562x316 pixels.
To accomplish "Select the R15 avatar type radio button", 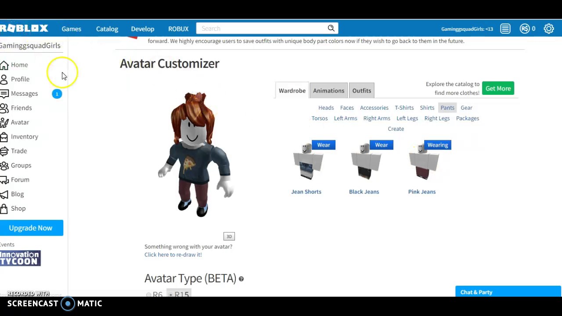I will coord(170,295).
